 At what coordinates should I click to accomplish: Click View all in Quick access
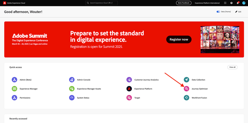tap(232, 67)
